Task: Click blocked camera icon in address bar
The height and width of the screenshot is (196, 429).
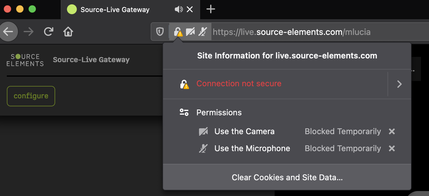Action: (190, 32)
